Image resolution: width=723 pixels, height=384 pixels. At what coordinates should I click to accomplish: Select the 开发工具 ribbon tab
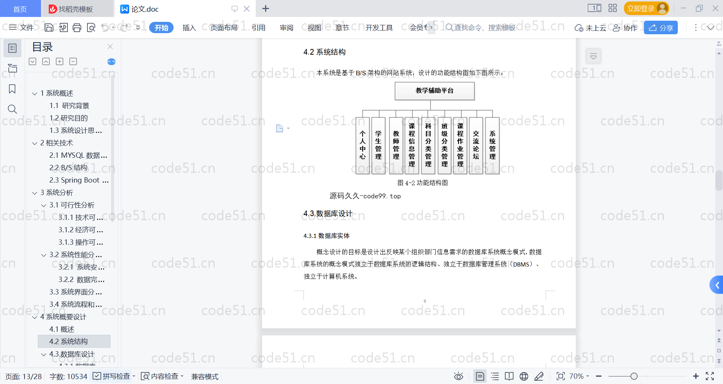(379, 27)
